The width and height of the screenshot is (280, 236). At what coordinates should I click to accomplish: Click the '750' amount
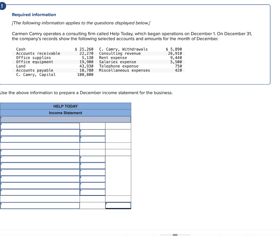coord(178,66)
